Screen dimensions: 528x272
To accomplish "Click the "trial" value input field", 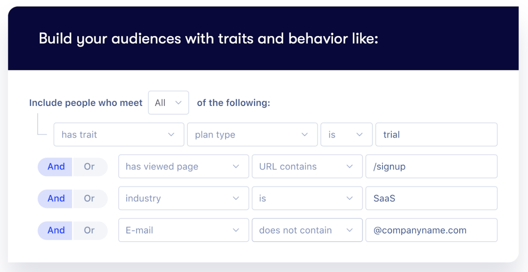I will [x=436, y=135].
